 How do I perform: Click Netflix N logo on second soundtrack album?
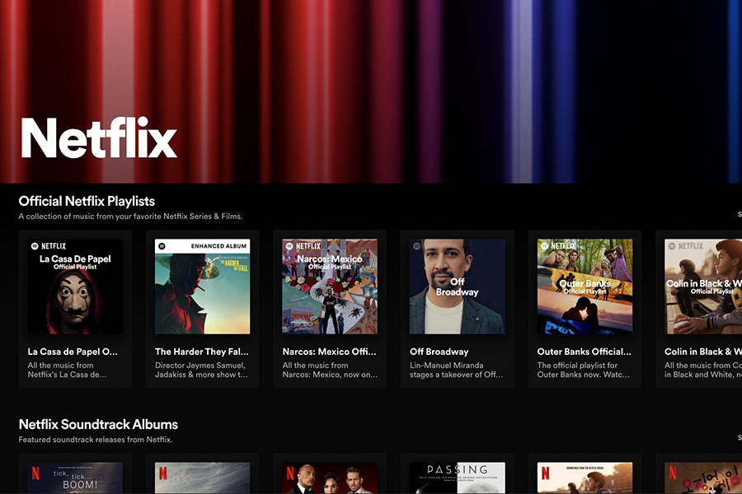163,473
